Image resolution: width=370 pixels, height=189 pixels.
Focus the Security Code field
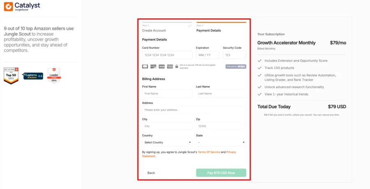coord(235,55)
